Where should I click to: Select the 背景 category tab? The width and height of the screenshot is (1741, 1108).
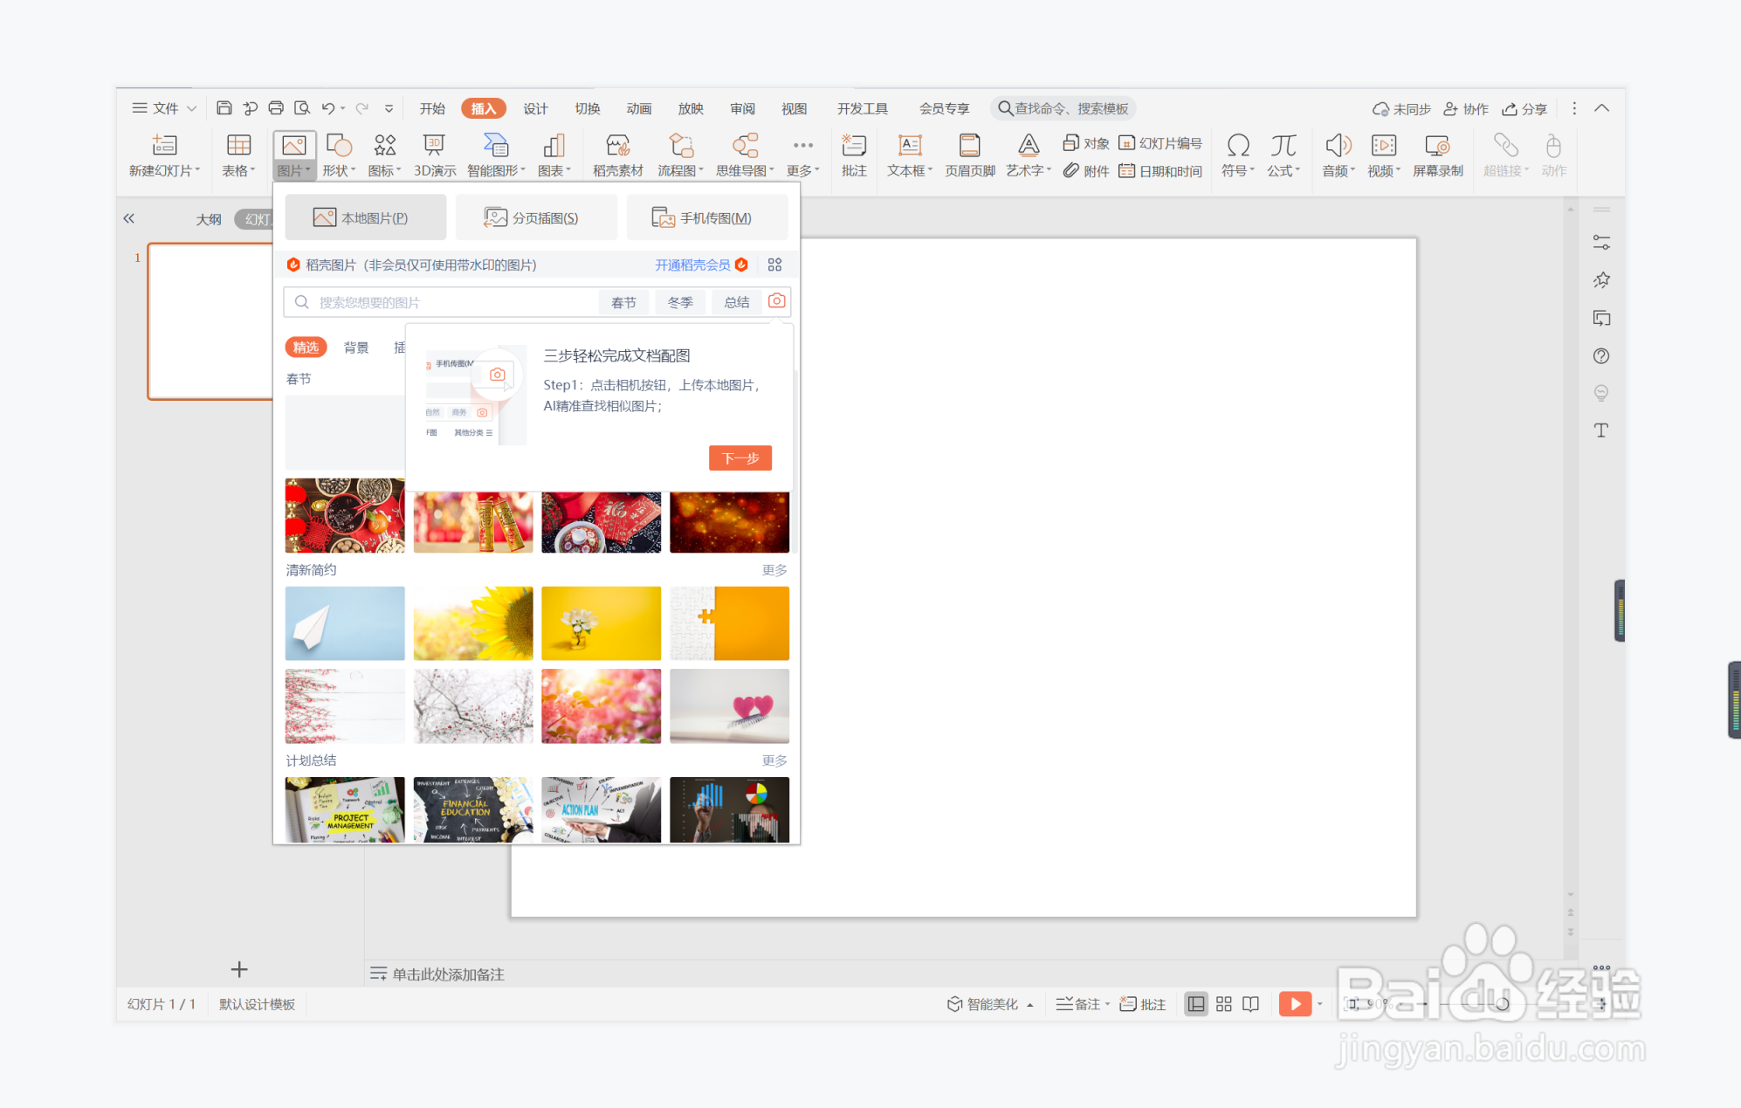[356, 348]
